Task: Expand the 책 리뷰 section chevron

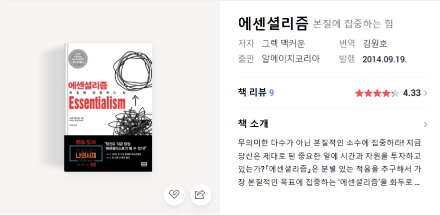Action: point(425,93)
